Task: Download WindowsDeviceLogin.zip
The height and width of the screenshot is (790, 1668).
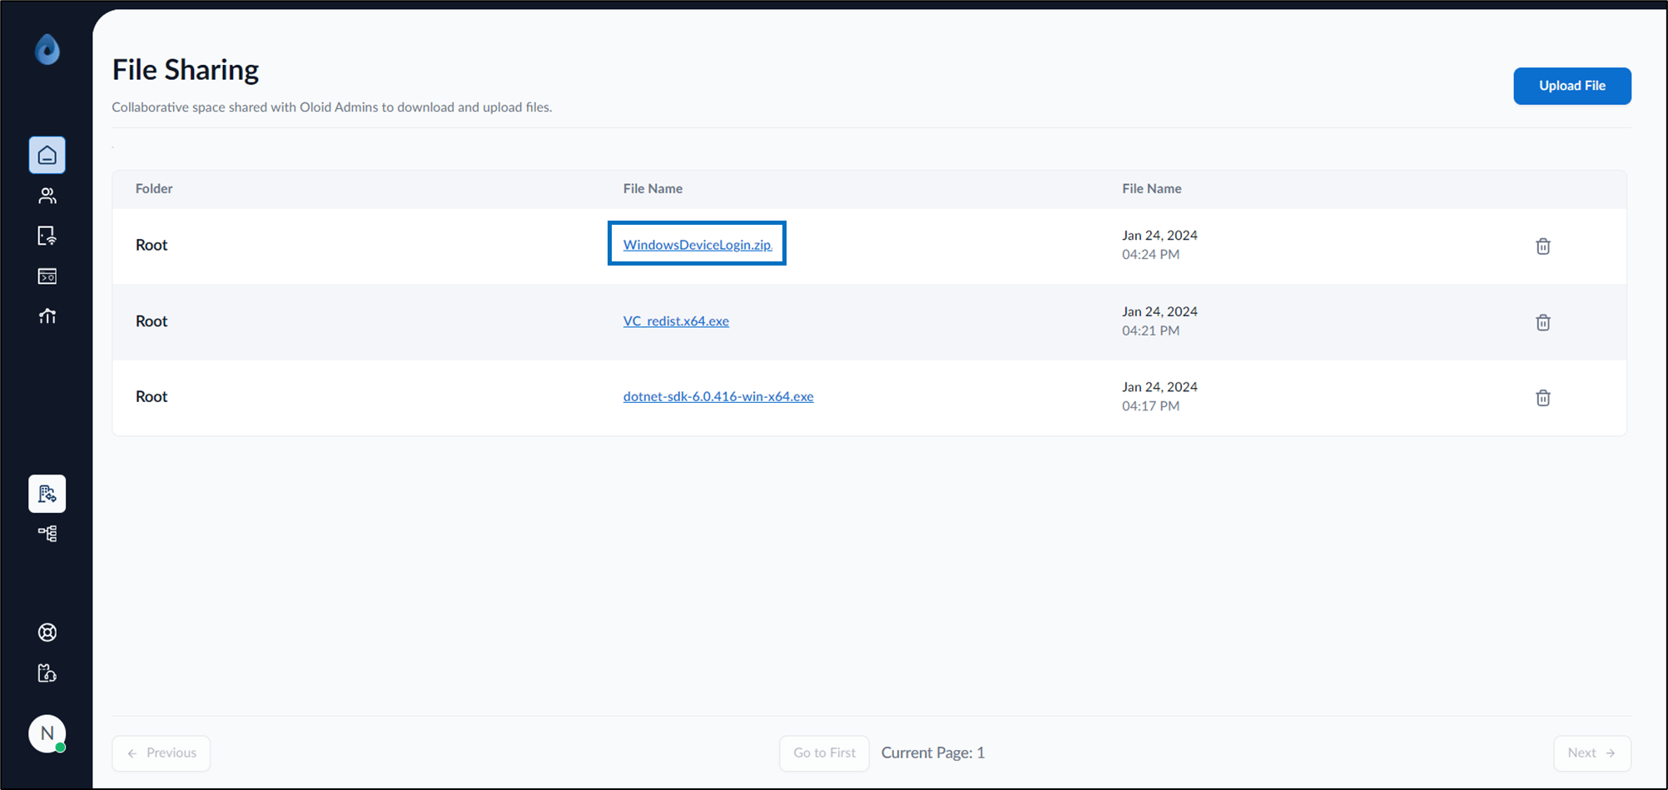Action: [697, 245]
